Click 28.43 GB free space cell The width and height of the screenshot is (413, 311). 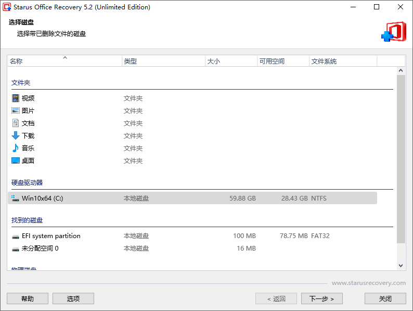[x=294, y=198]
